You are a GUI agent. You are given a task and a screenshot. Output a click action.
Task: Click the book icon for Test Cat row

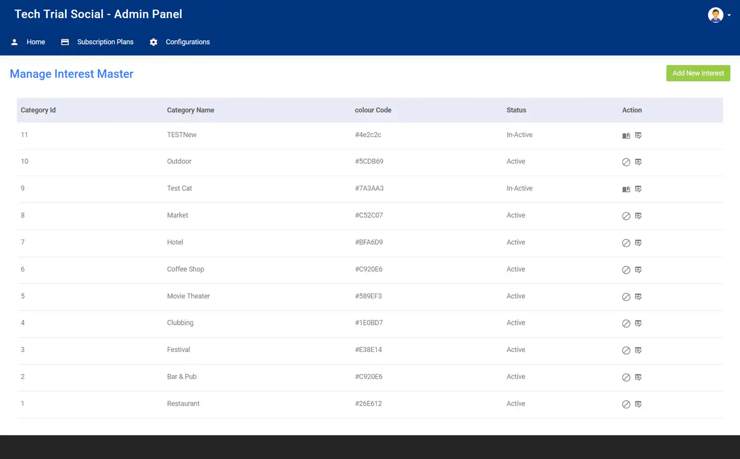[x=626, y=189]
